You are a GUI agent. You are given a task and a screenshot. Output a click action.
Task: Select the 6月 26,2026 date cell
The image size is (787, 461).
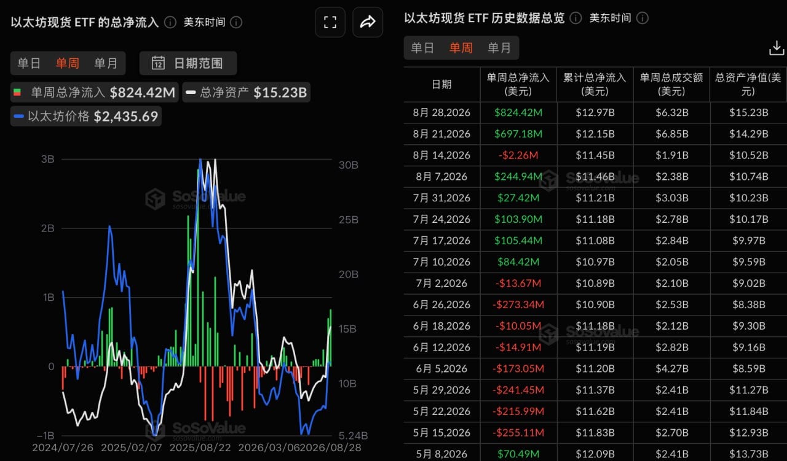point(441,305)
